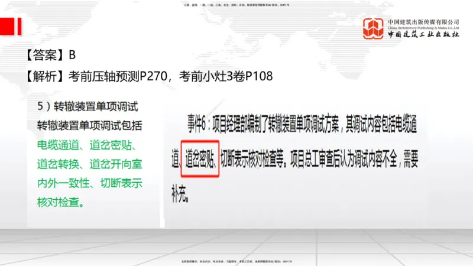This screenshot has width=473, height=266.
Task: Click the line starting "事件6：项目经理部"
Action: (x=302, y=124)
